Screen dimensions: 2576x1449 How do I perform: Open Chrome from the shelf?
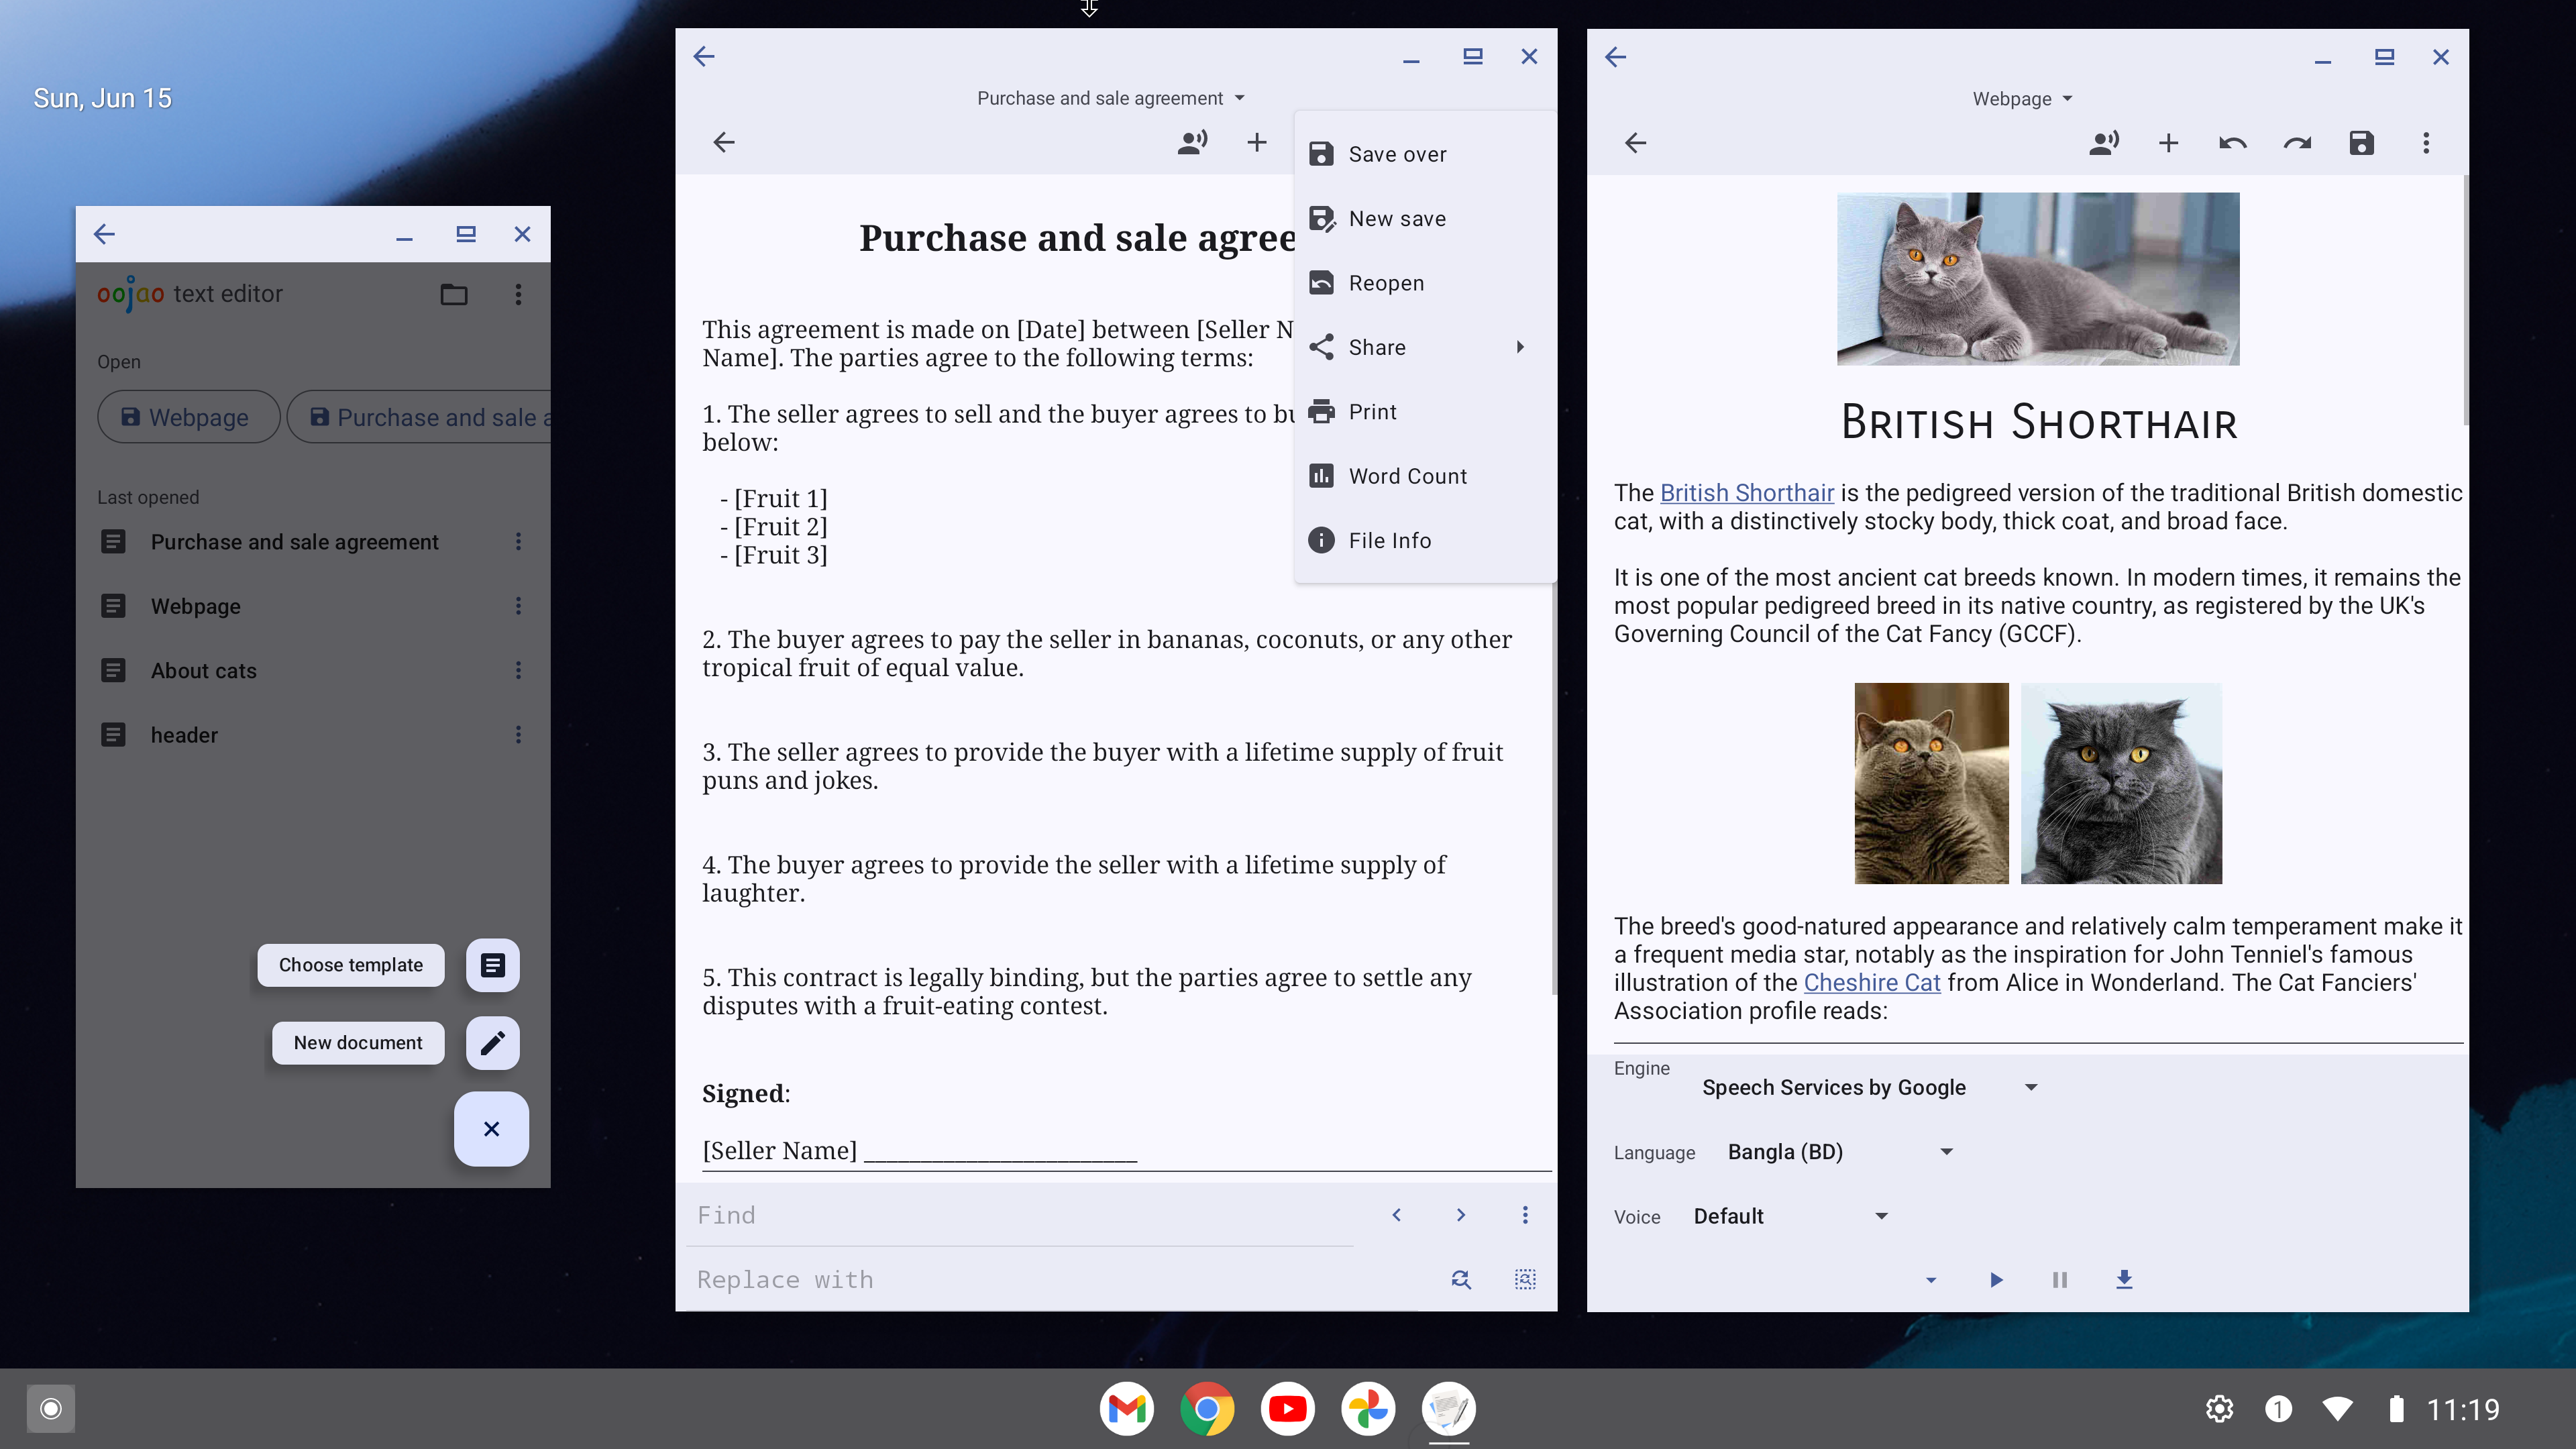[x=1207, y=1409]
